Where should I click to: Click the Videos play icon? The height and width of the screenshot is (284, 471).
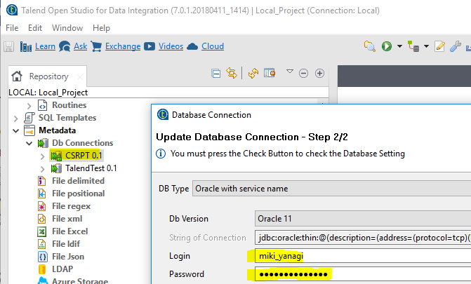click(x=150, y=46)
